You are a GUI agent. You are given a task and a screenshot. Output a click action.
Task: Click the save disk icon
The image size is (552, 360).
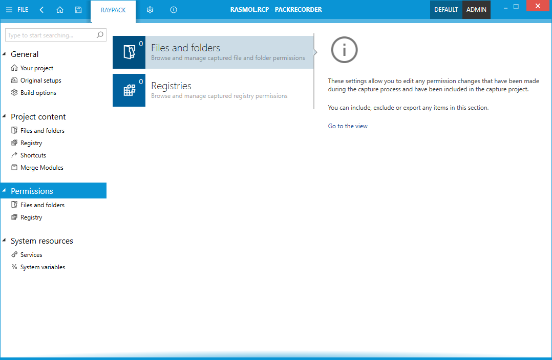tap(78, 10)
